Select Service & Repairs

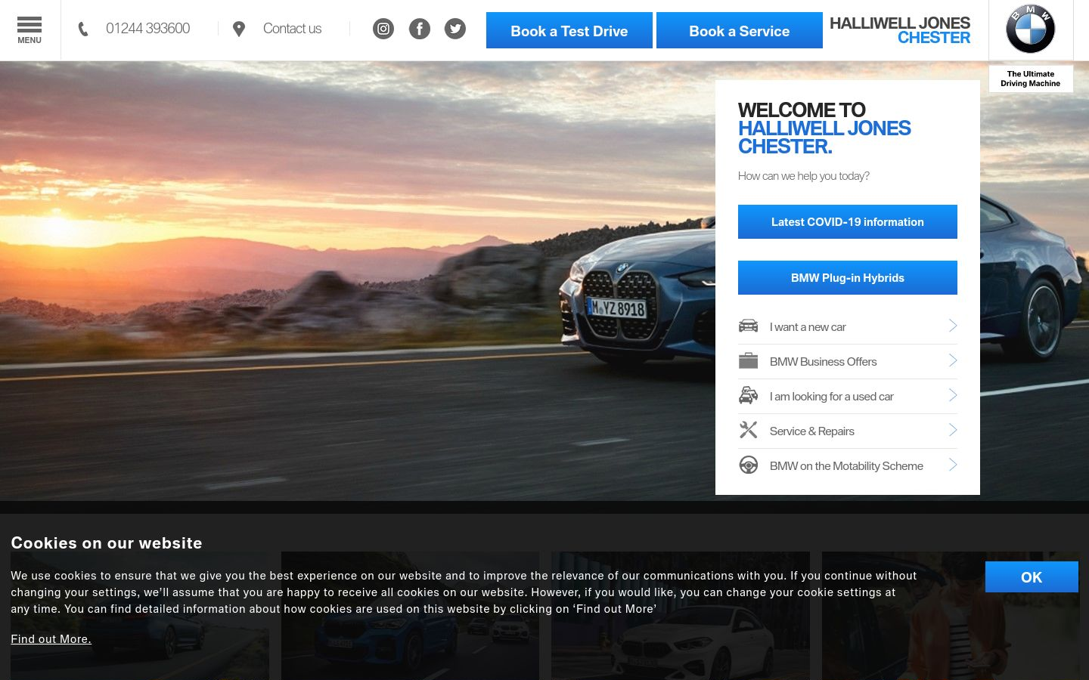click(x=848, y=431)
